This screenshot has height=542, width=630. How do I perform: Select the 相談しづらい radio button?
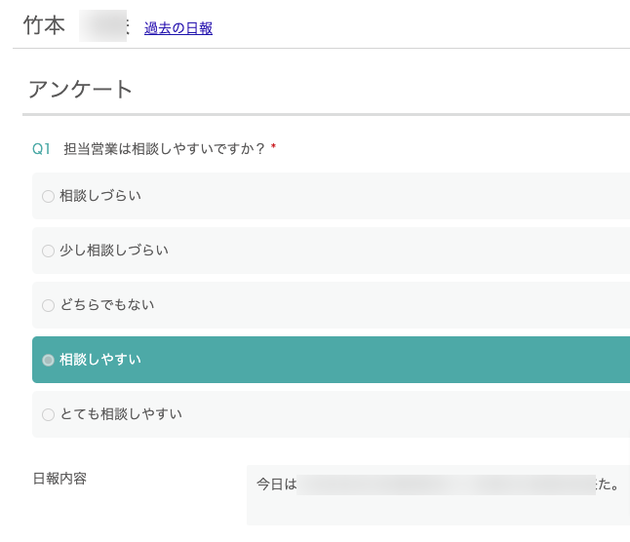tap(48, 196)
